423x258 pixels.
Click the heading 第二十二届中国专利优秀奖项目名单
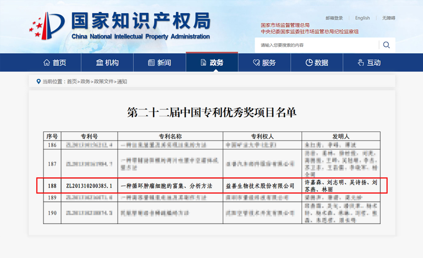click(212, 112)
